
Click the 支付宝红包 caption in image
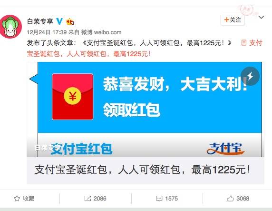(81, 149)
